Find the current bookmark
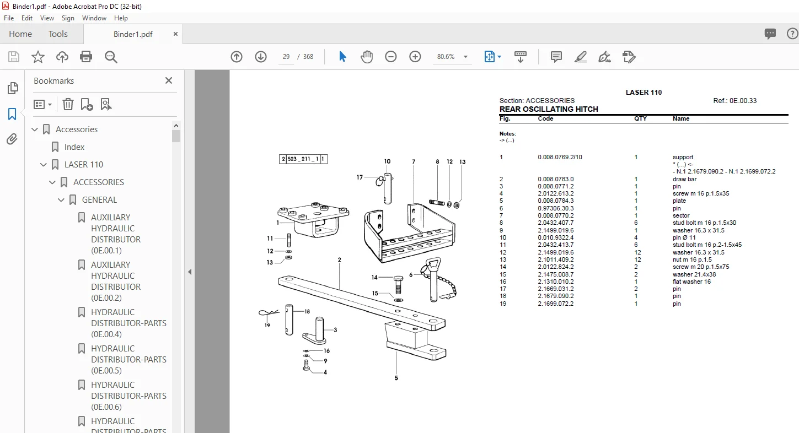Screen dimensions: 799x433 [x=106, y=104]
